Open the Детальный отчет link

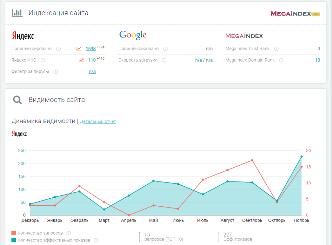(98, 122)
